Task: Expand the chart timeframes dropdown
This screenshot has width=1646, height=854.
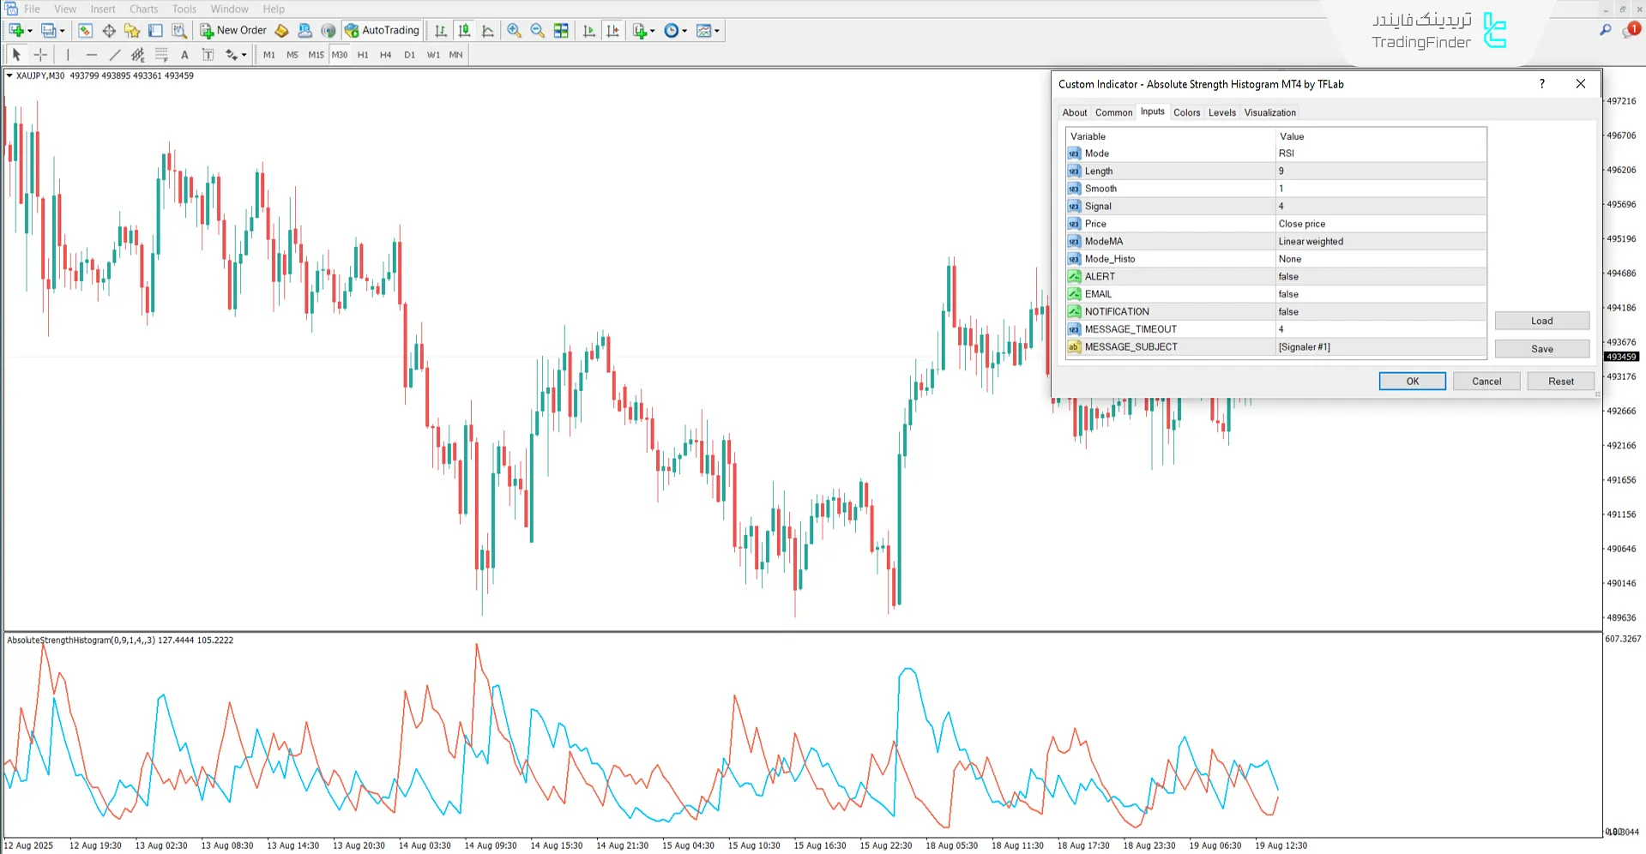Action: [x=684, y=30]
